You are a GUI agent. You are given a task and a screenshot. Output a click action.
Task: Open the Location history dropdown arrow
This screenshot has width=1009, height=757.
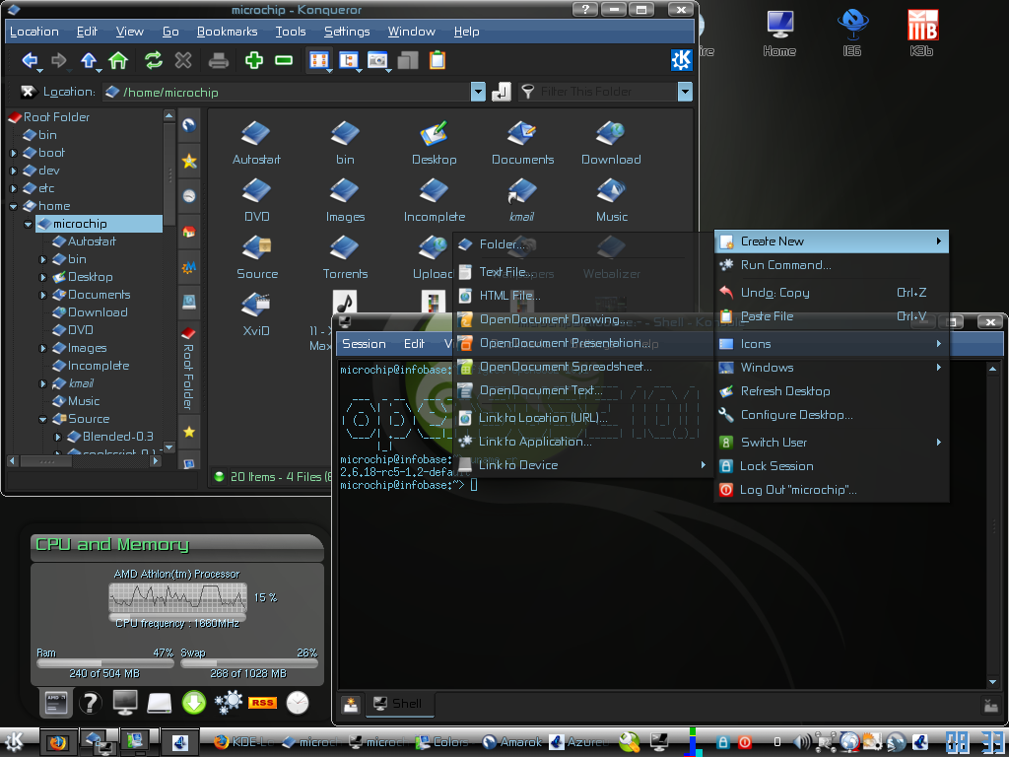[x=478, y=92]
